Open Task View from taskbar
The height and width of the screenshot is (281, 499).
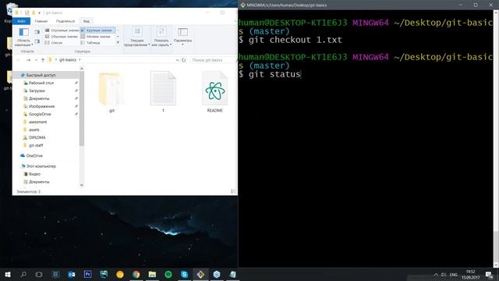click(39, 274)
